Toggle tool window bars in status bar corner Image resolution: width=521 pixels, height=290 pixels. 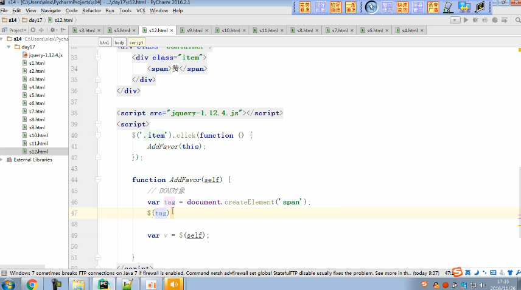(x=4, y=273)
